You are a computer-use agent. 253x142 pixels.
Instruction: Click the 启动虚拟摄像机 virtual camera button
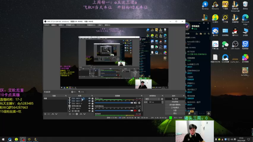click(x=175, y=105)
